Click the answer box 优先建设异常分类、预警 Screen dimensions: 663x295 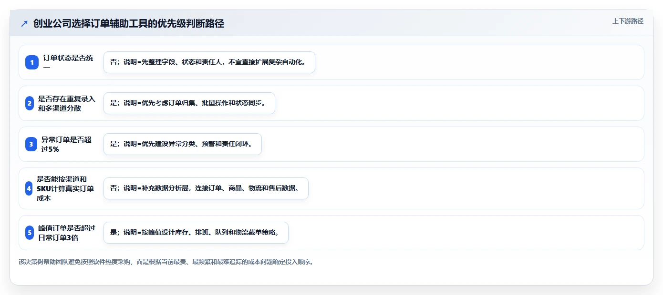183,144
